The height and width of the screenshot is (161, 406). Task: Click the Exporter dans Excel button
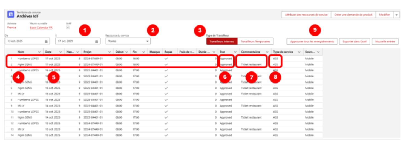(x=355, y=41)
